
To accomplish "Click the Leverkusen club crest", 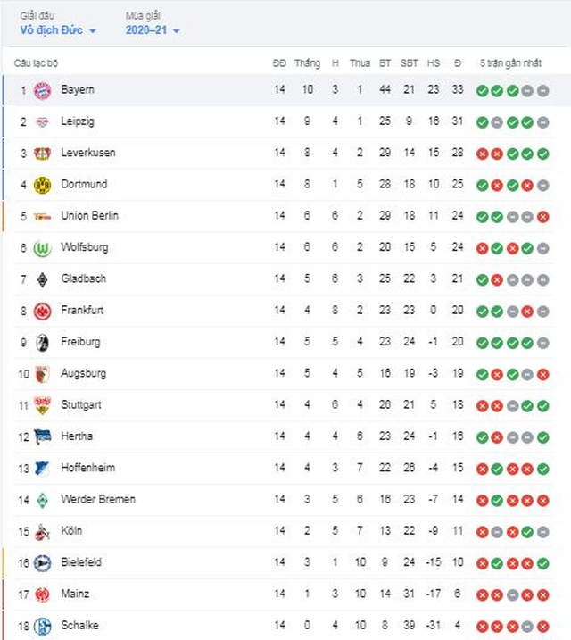I will (x=42, y=153).
